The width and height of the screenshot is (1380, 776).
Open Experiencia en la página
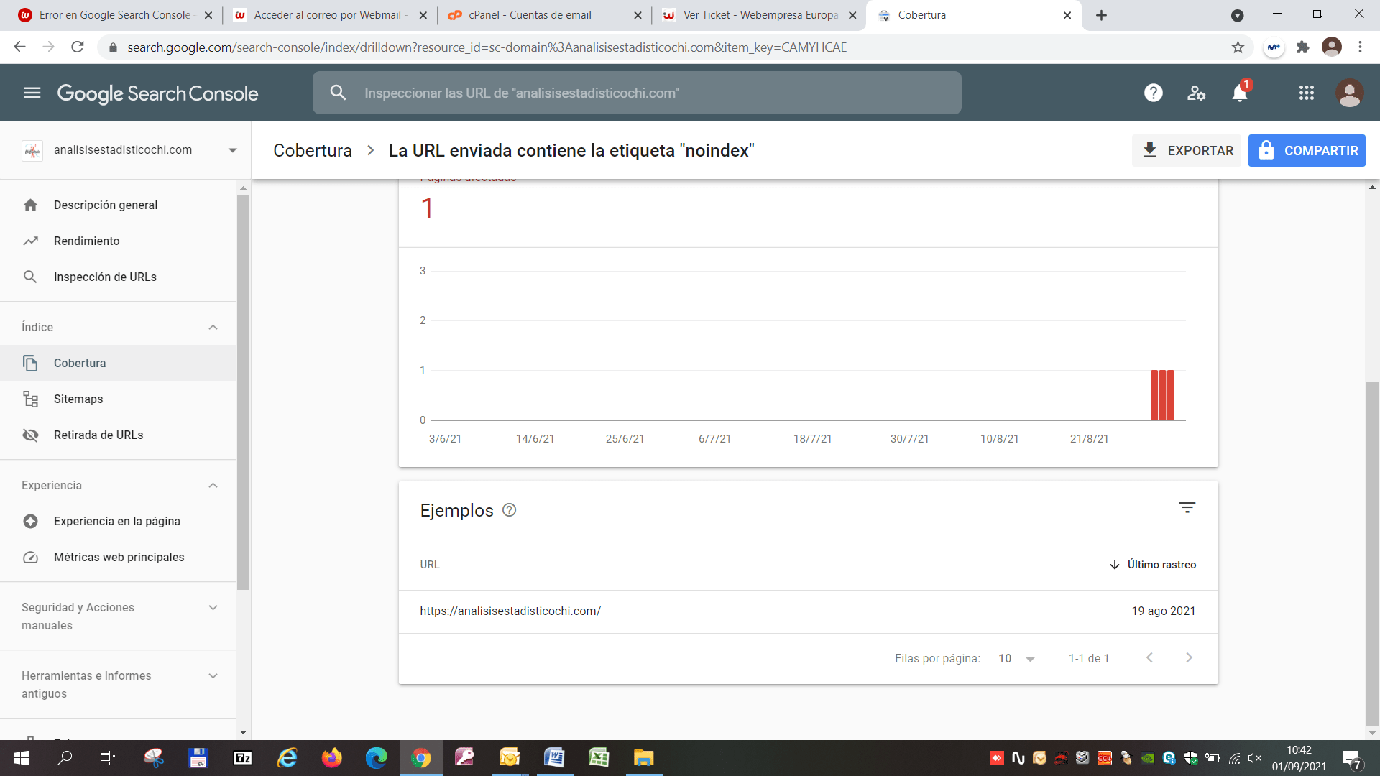(x=118, y=521)
